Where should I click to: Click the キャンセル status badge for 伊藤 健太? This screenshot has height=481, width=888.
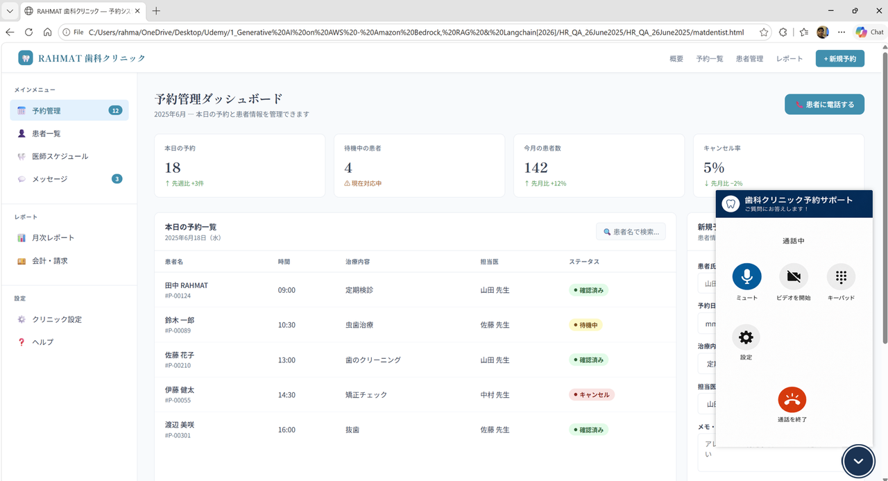click(592, 394)
